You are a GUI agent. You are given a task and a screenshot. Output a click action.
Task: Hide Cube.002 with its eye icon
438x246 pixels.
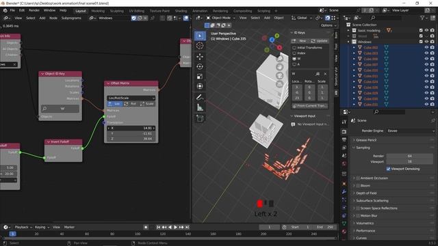click(426, 47)
